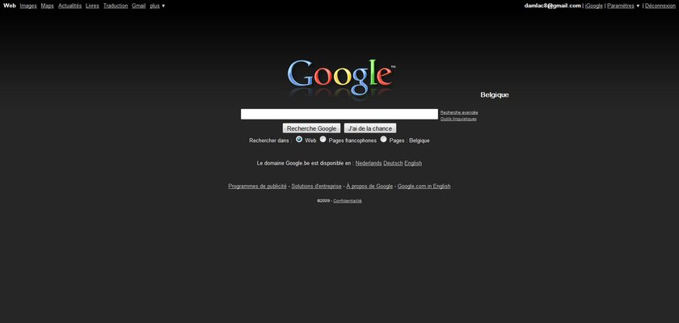The width and height of the screenshot is (679, 323).
Task: Open the iGoogle link
Action: point(593,6)
